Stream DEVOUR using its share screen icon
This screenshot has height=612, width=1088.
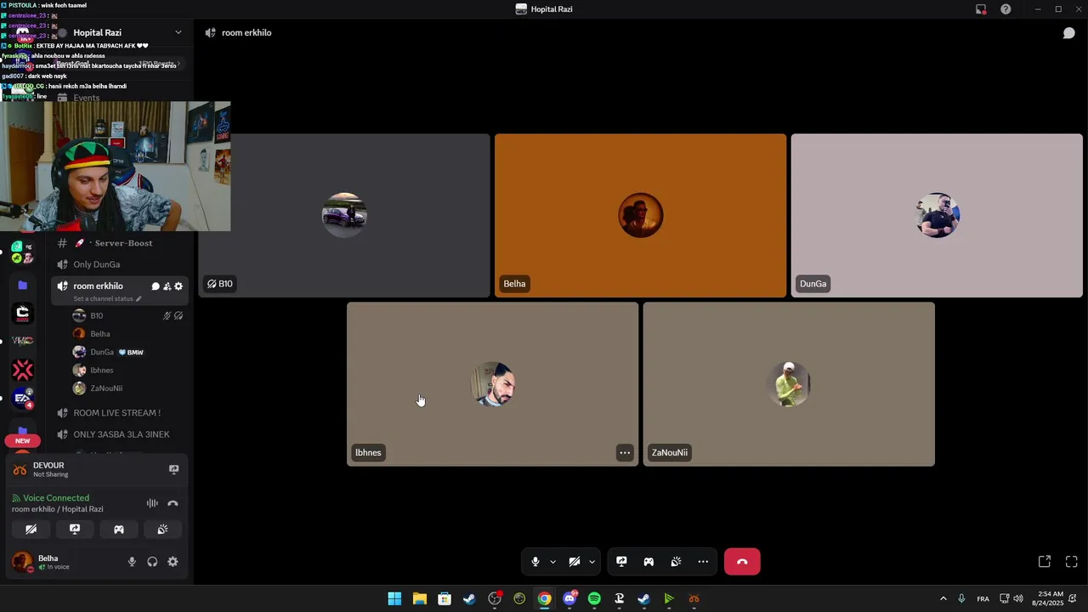(173, 469)
